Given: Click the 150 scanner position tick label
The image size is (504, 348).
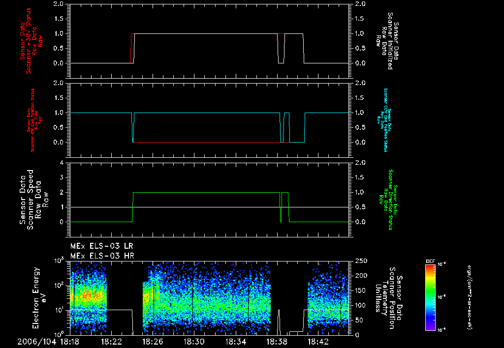Looking at the screenshot, I should (x=360, y=290).
